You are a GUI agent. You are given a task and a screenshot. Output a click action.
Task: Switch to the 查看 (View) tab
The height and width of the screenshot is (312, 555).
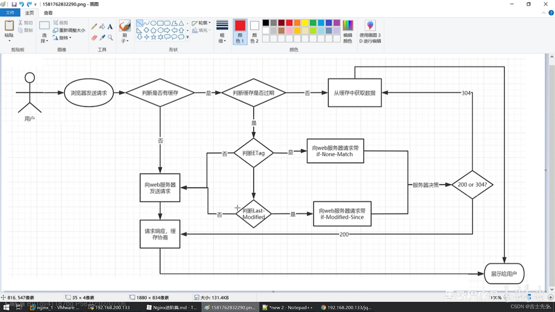click(48, 13)
